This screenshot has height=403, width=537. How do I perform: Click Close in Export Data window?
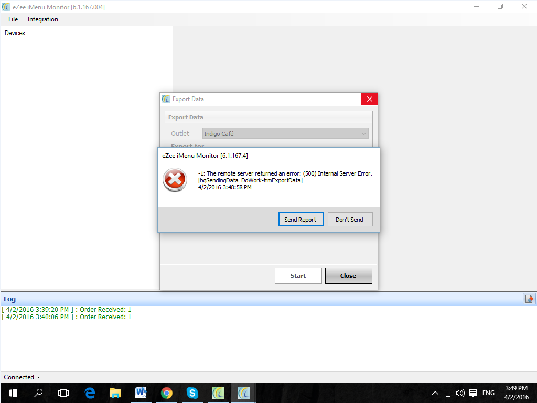[348, 276]
